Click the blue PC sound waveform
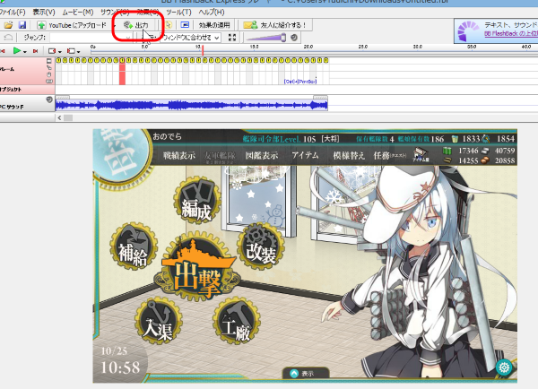This screenshot has height=389, width=538. point(192,105)
